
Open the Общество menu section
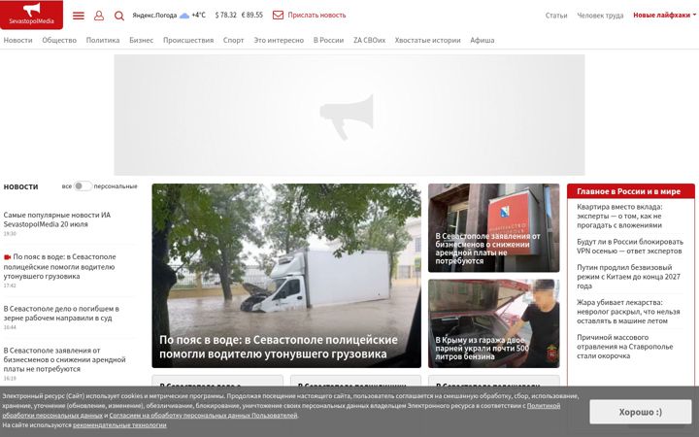point(59,40)
